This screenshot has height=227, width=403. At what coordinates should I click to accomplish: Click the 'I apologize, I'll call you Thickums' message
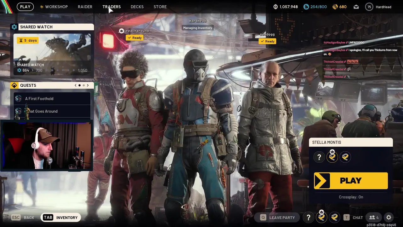coord(360,52)
